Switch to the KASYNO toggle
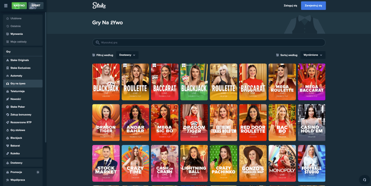This screenshot has height=186, width=371. 19,6
